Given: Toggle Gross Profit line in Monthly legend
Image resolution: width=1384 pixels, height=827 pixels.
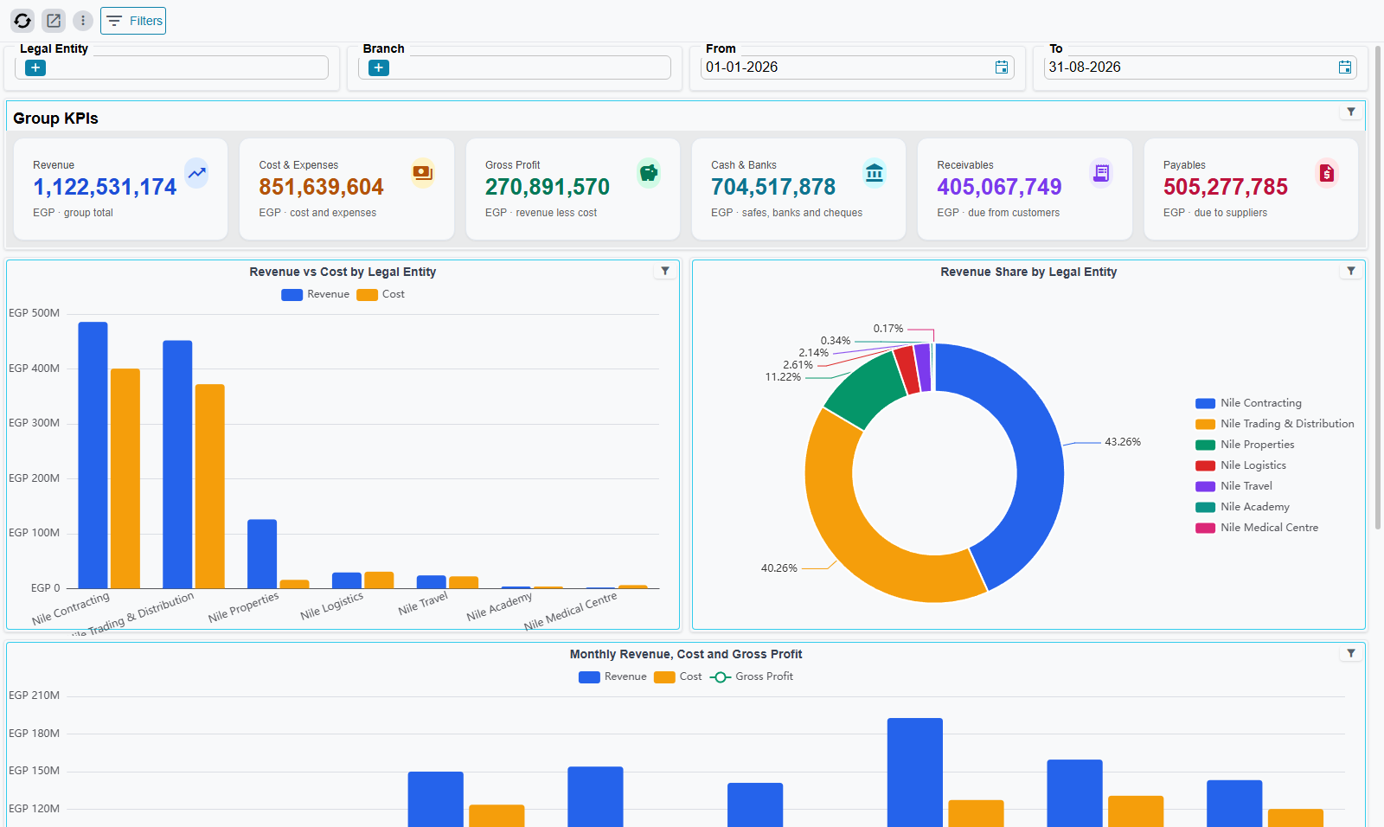Looking at the screenshot, I should [752, 676].
